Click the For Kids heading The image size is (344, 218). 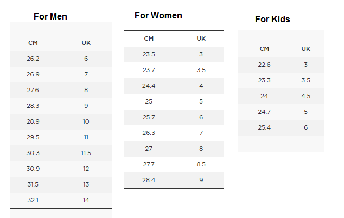(272, 19)
